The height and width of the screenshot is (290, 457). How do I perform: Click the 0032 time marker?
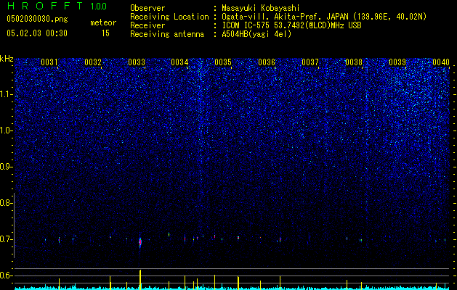93,62
